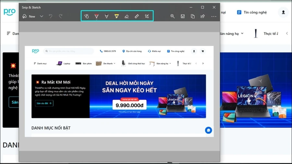
Task: Save the snip with floppy icon
Action: [x=183, y=16]
